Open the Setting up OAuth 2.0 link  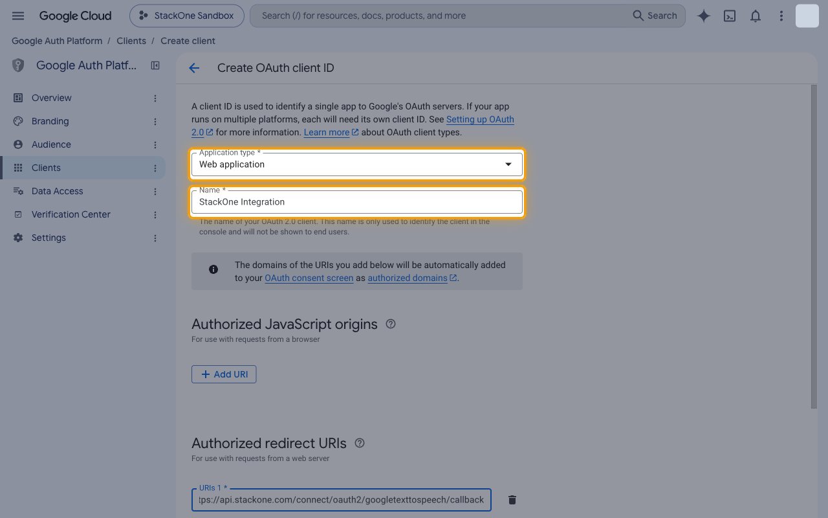(x=480, y=120)
